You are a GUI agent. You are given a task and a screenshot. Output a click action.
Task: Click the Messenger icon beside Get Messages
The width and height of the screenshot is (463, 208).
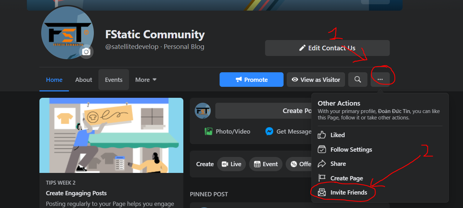coord(269,131)
